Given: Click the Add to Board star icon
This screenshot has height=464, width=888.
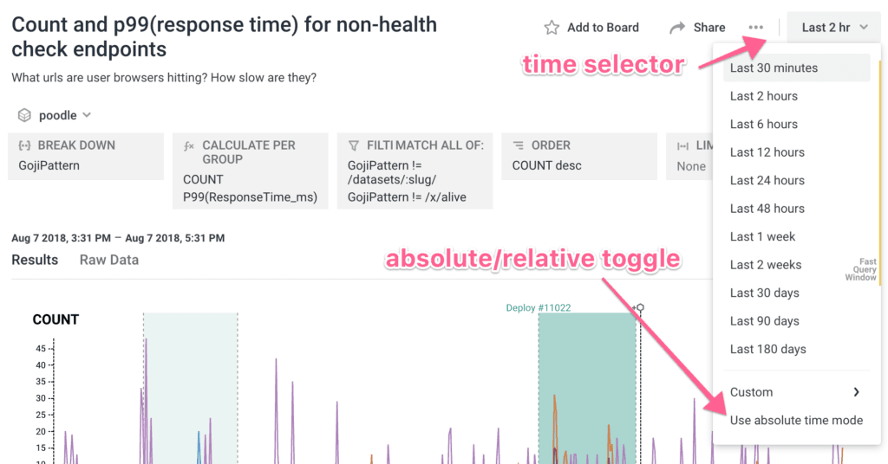Looking at the screenshot, I should pos(552,28).
